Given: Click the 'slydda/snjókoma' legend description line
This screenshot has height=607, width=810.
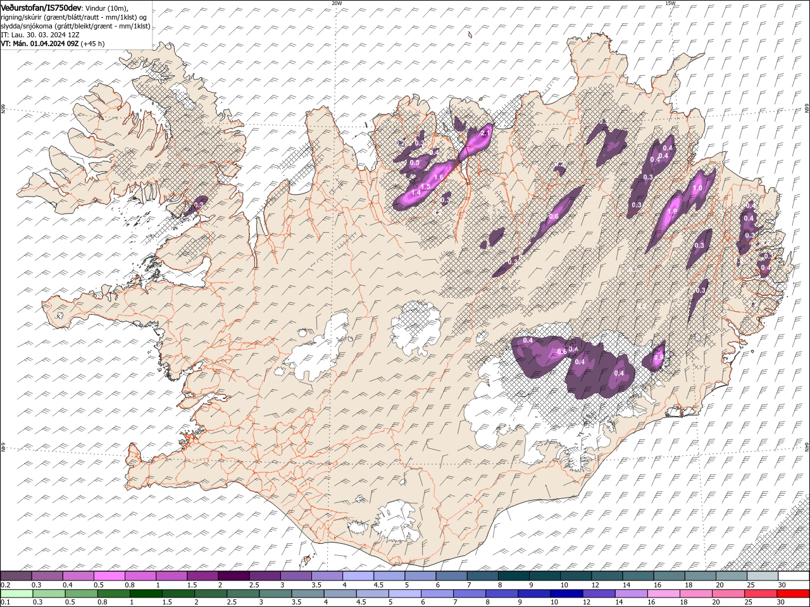Looking at the screenshot, I should (75, 26).
